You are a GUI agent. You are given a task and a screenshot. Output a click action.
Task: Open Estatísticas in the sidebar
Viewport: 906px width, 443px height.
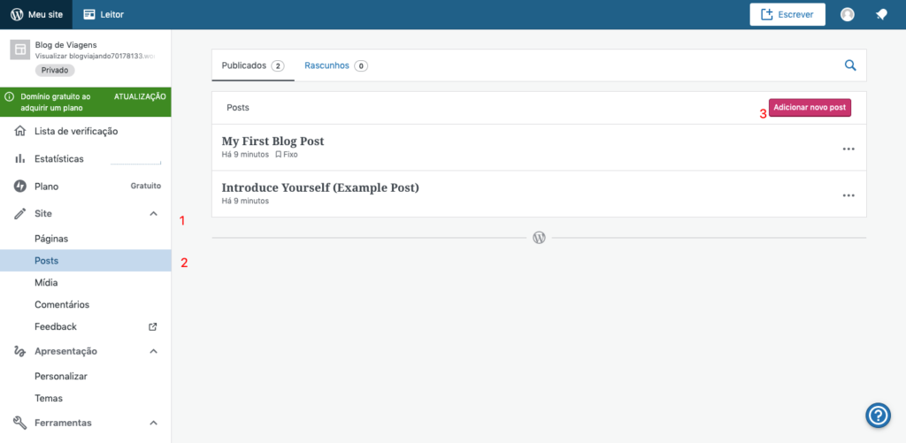(x=59, y=159)
